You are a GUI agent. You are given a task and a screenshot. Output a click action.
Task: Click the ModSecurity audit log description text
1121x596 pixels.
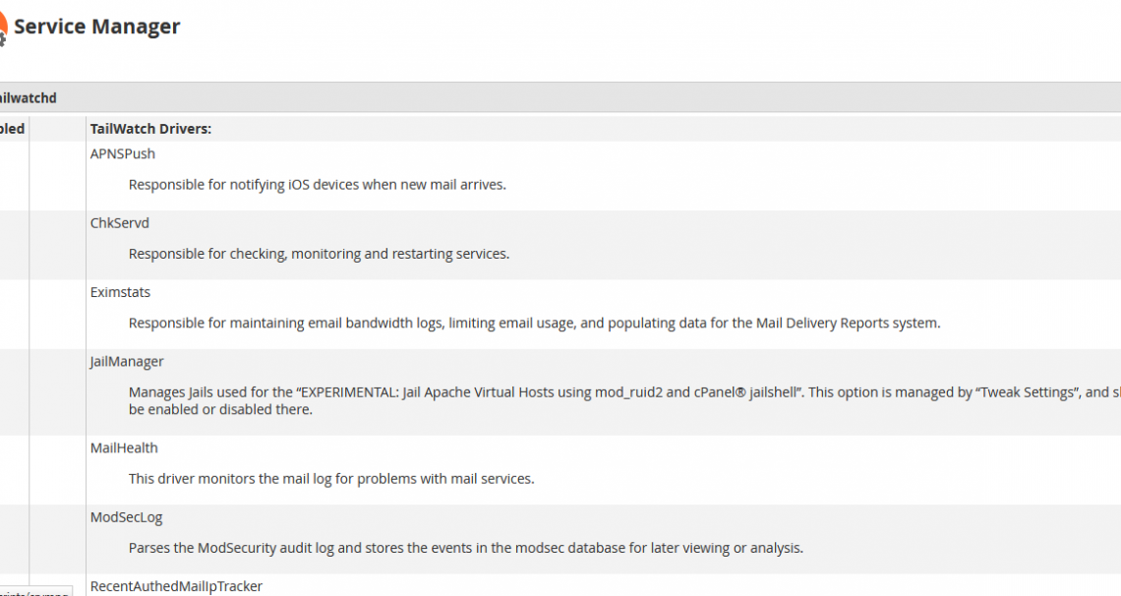click(466, 548)
